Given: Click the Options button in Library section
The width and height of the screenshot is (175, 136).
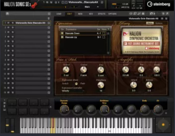Looking at the screenshot, I should tap(159, 23).
